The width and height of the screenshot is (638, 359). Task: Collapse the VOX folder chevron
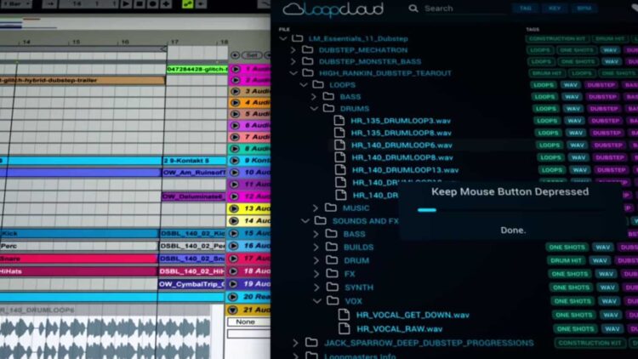pos(317,301)
